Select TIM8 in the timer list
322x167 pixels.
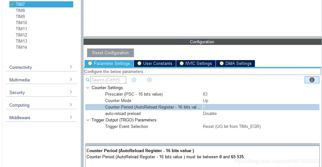tap(20, 10)
